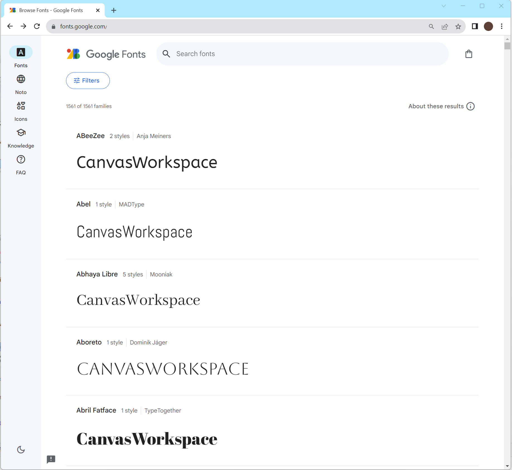Click the '2 styles' label for ABeeZee
512x470 pixels.
(x=120, y=136)
